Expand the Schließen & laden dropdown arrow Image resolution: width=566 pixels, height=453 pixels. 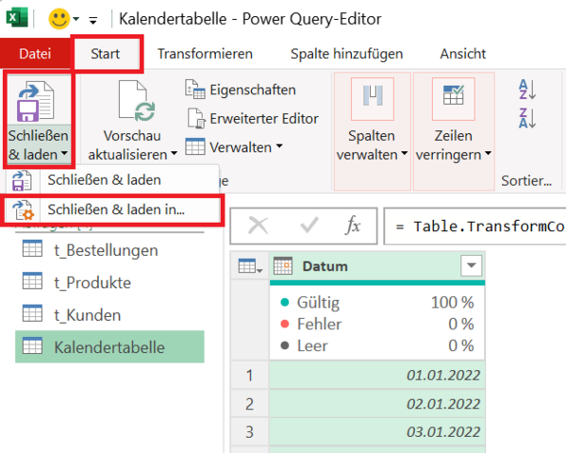tap(64, 154)
